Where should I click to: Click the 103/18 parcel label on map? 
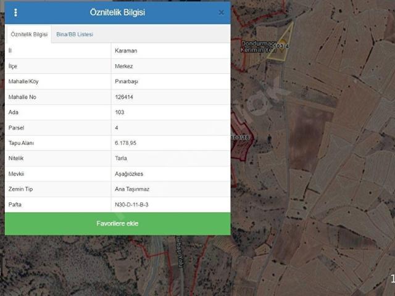coord(240,138)
